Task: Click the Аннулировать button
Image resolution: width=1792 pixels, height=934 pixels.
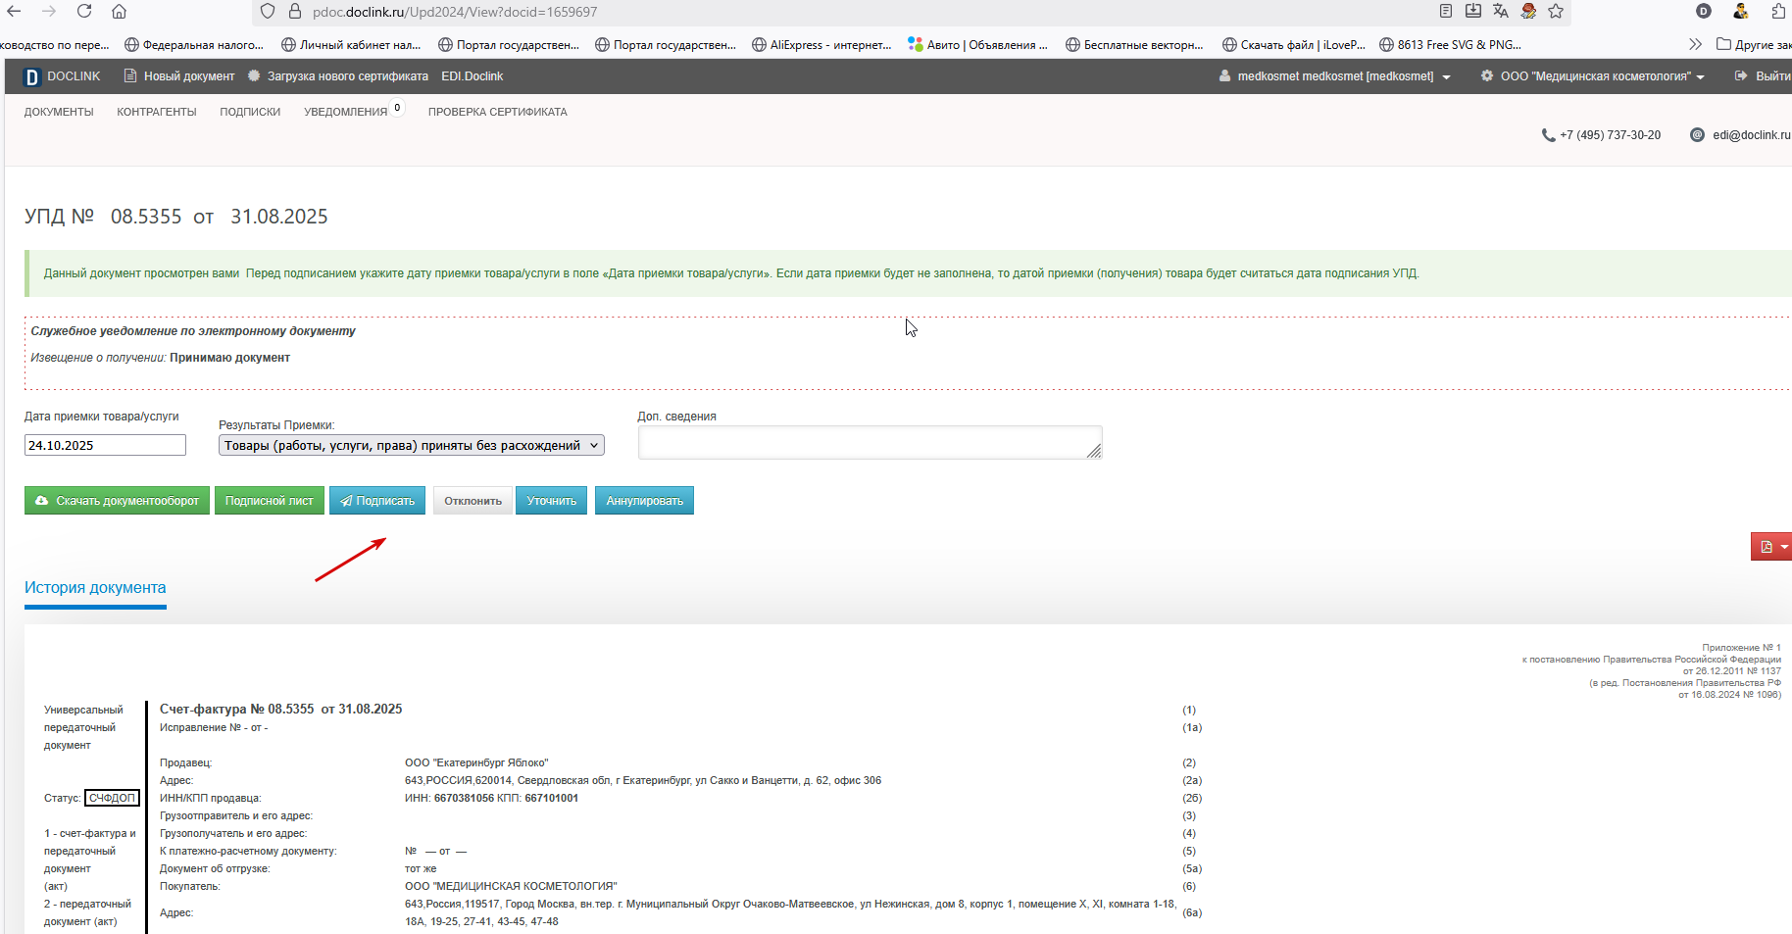Action: point(644,501)
